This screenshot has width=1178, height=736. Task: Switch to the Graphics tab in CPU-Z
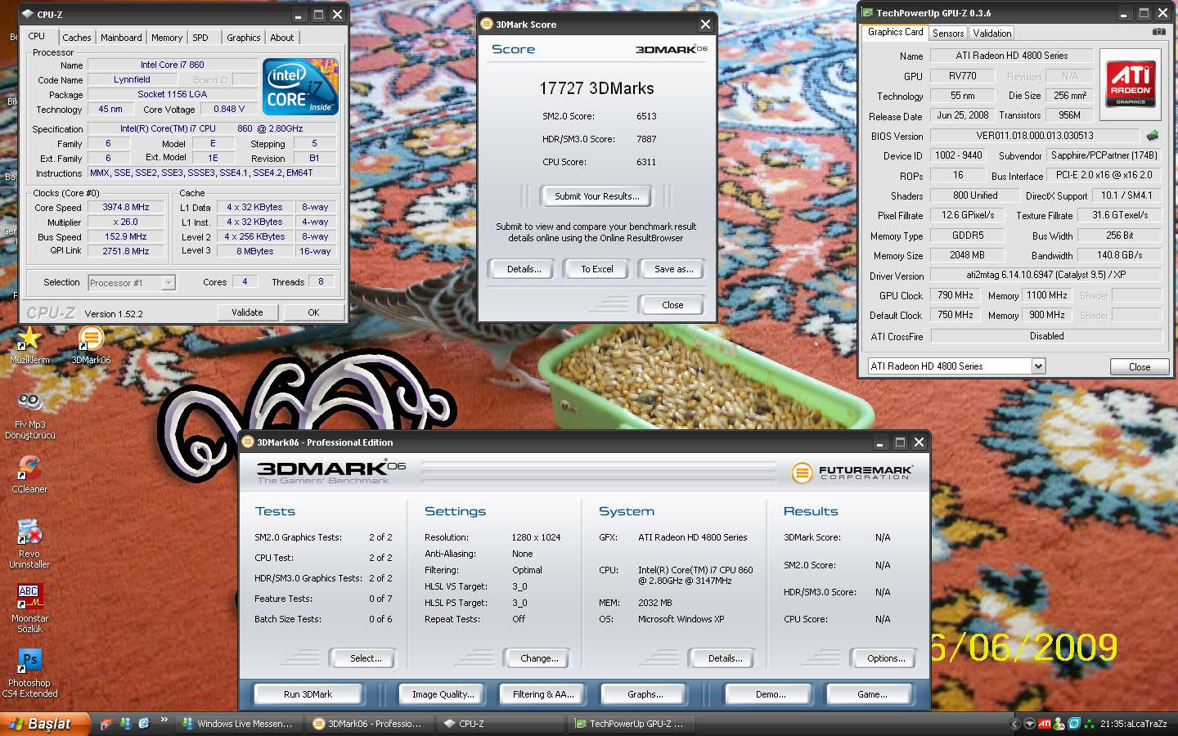coord(244,38)
